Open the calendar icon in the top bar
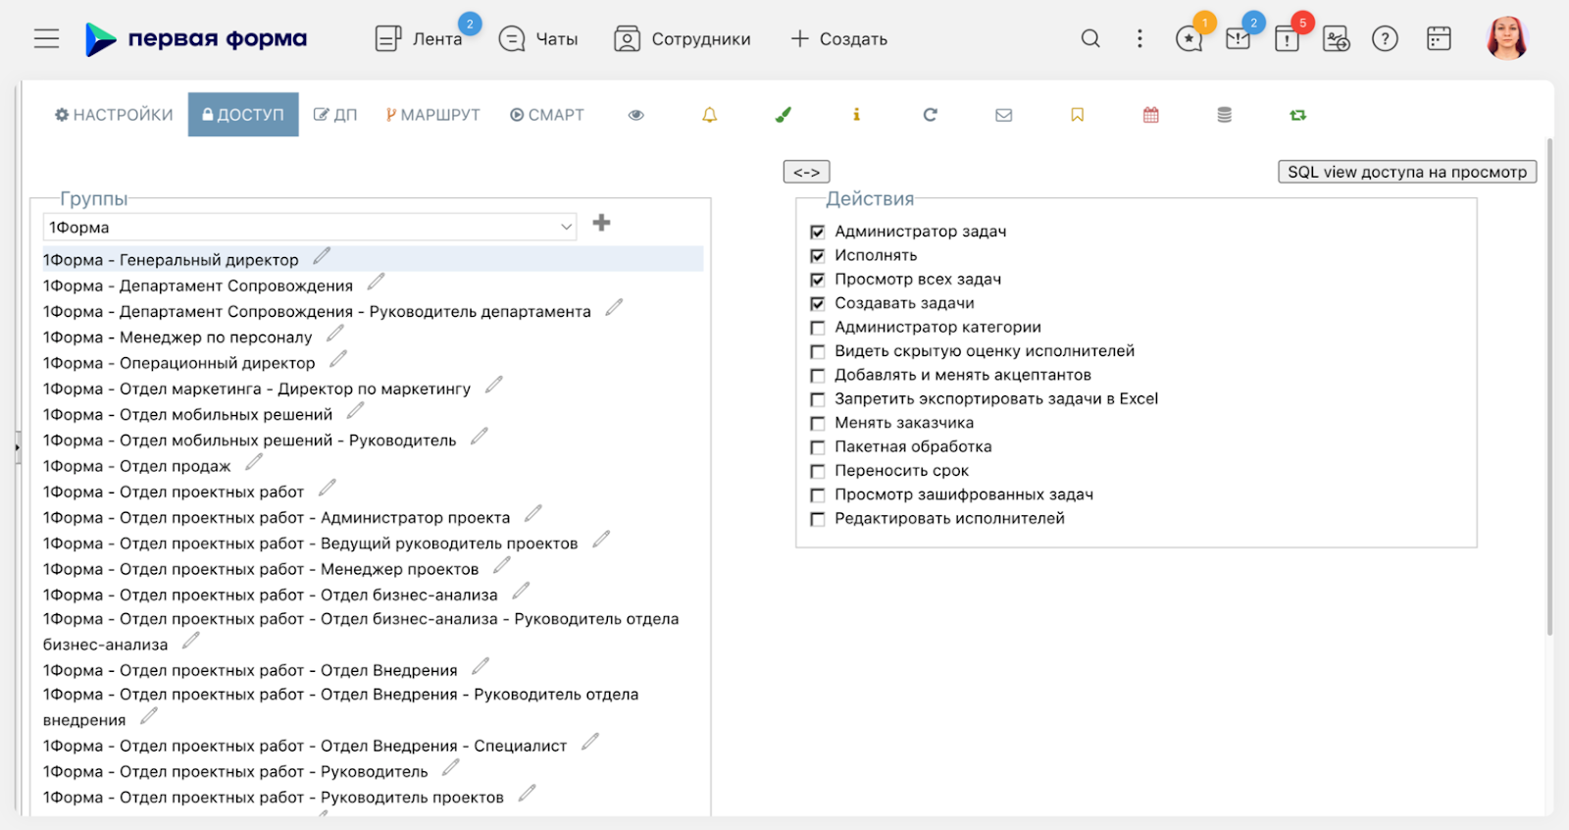This screenshot has width=1569, height=830. tap(1439, 38)
